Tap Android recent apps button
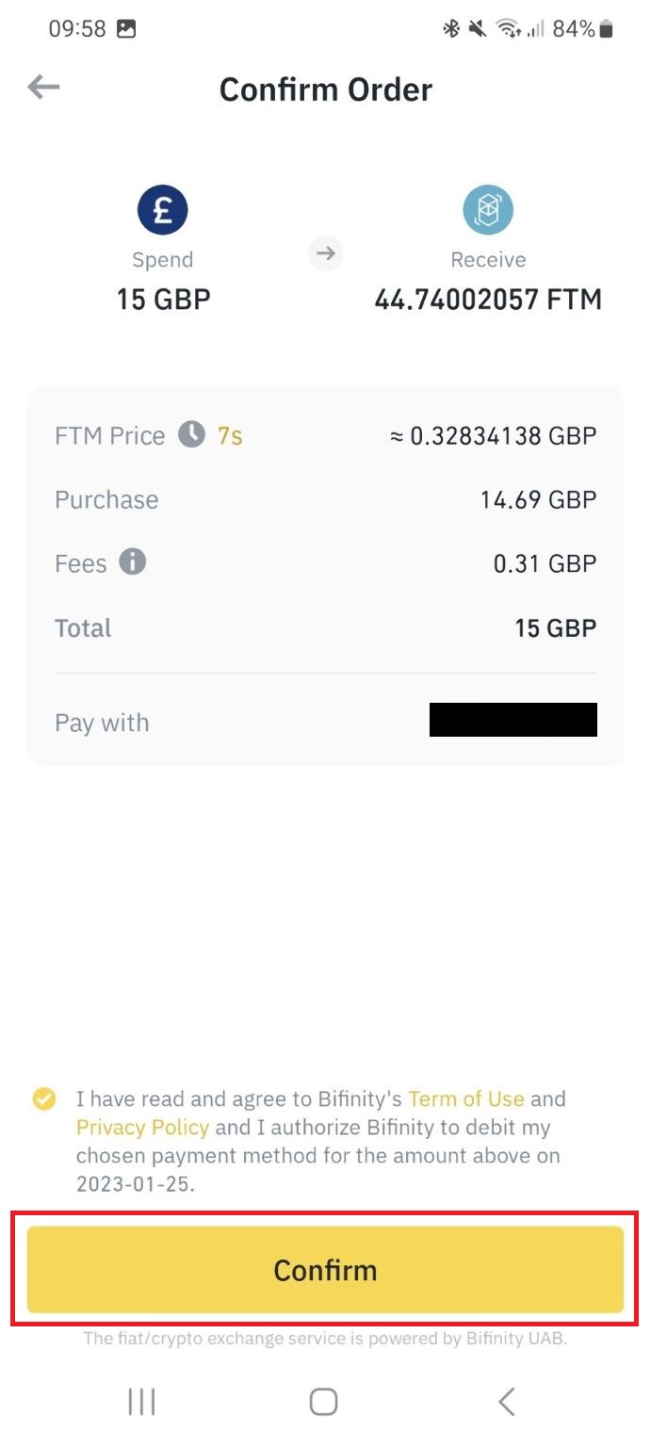 pos(141,1402)
